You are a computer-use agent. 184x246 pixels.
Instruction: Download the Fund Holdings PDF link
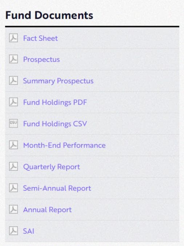coord(55,102)
